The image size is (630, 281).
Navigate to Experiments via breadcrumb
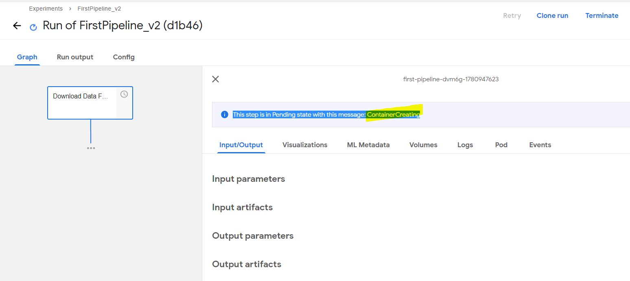pos(46,8)
